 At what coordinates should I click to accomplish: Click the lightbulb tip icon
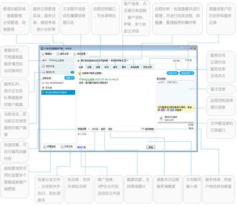click(79, 73)
